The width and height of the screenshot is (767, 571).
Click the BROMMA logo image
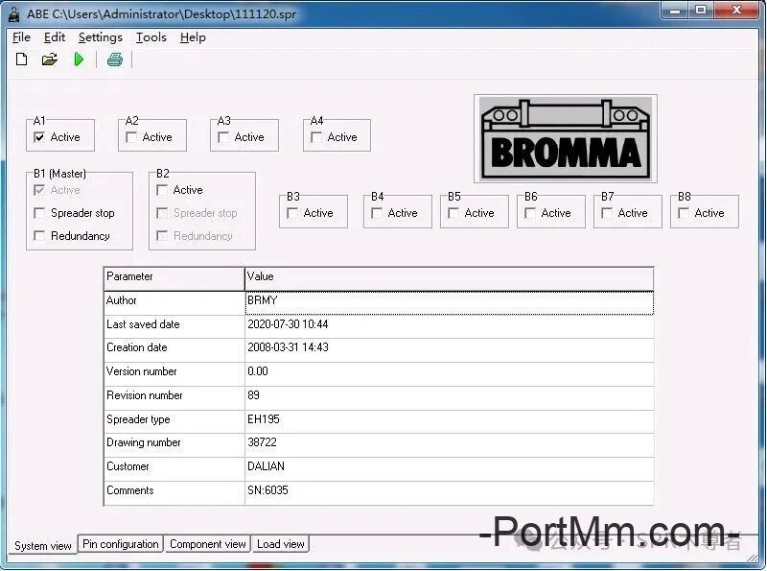coord(565,137)
